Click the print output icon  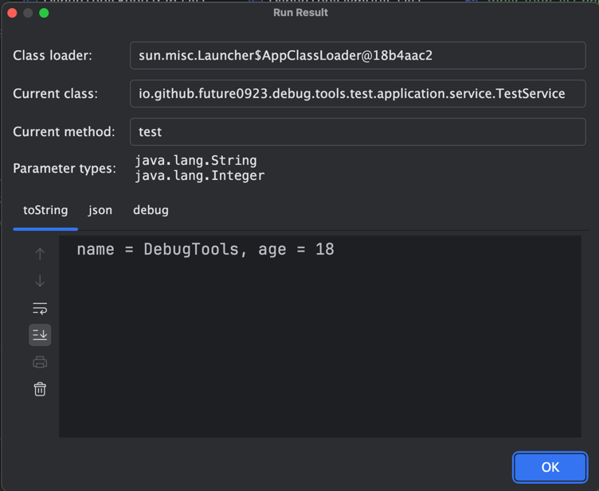[40, 362]
